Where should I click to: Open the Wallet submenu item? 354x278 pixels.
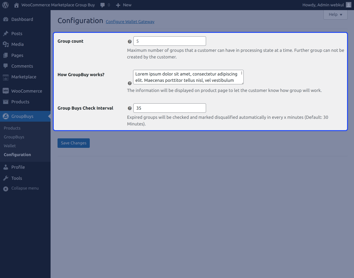click(x=10, y=146)
